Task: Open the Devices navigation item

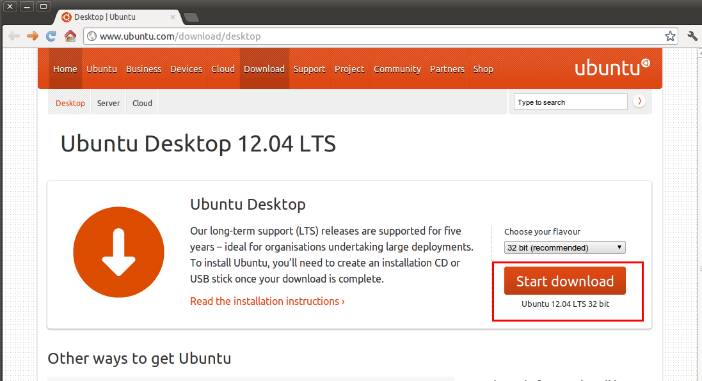Action: click(x=186, y=69)
